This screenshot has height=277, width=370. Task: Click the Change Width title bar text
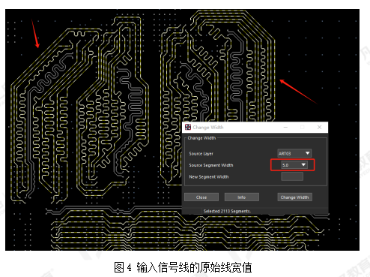coord(208,128)
